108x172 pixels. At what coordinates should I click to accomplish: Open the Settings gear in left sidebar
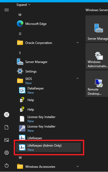tap(7, 153)
